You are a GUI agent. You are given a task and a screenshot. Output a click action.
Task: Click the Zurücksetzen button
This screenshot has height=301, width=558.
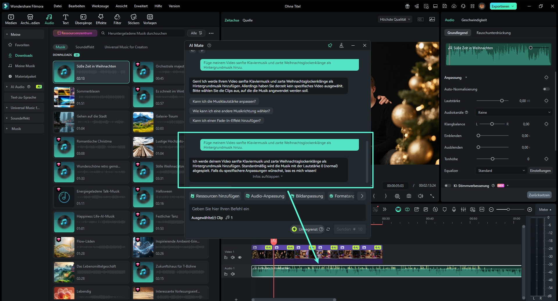point(539,195)
